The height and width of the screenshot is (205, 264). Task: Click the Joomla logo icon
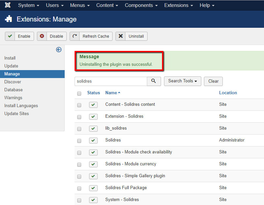pyautogui.click(x=8, y=5)
